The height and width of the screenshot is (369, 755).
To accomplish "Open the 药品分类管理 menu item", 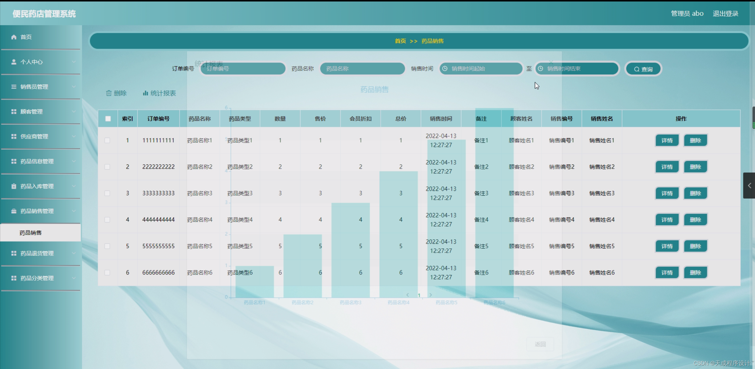I will pyautogui.click(x=37, y=278).
